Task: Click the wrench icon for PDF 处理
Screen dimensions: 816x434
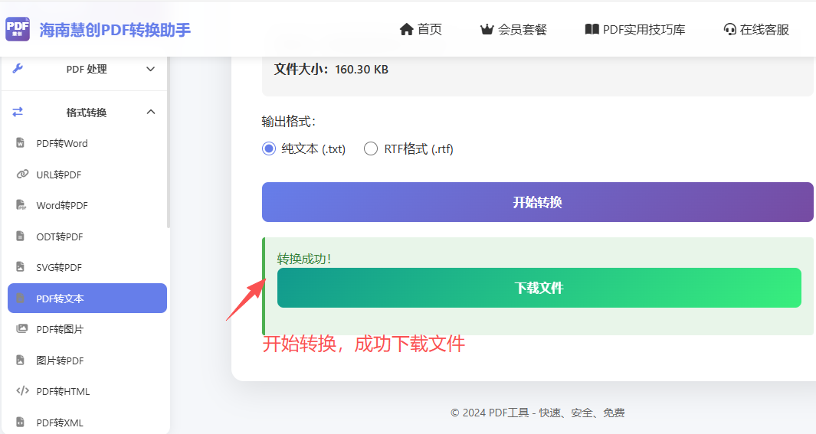Action: point(18,69)
